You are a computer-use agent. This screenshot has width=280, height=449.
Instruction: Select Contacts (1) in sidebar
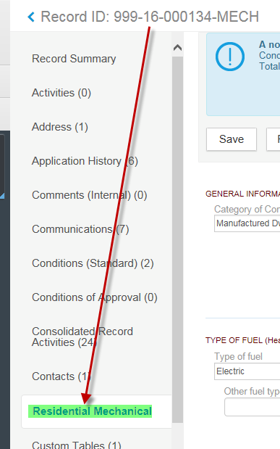click(61, 376)
